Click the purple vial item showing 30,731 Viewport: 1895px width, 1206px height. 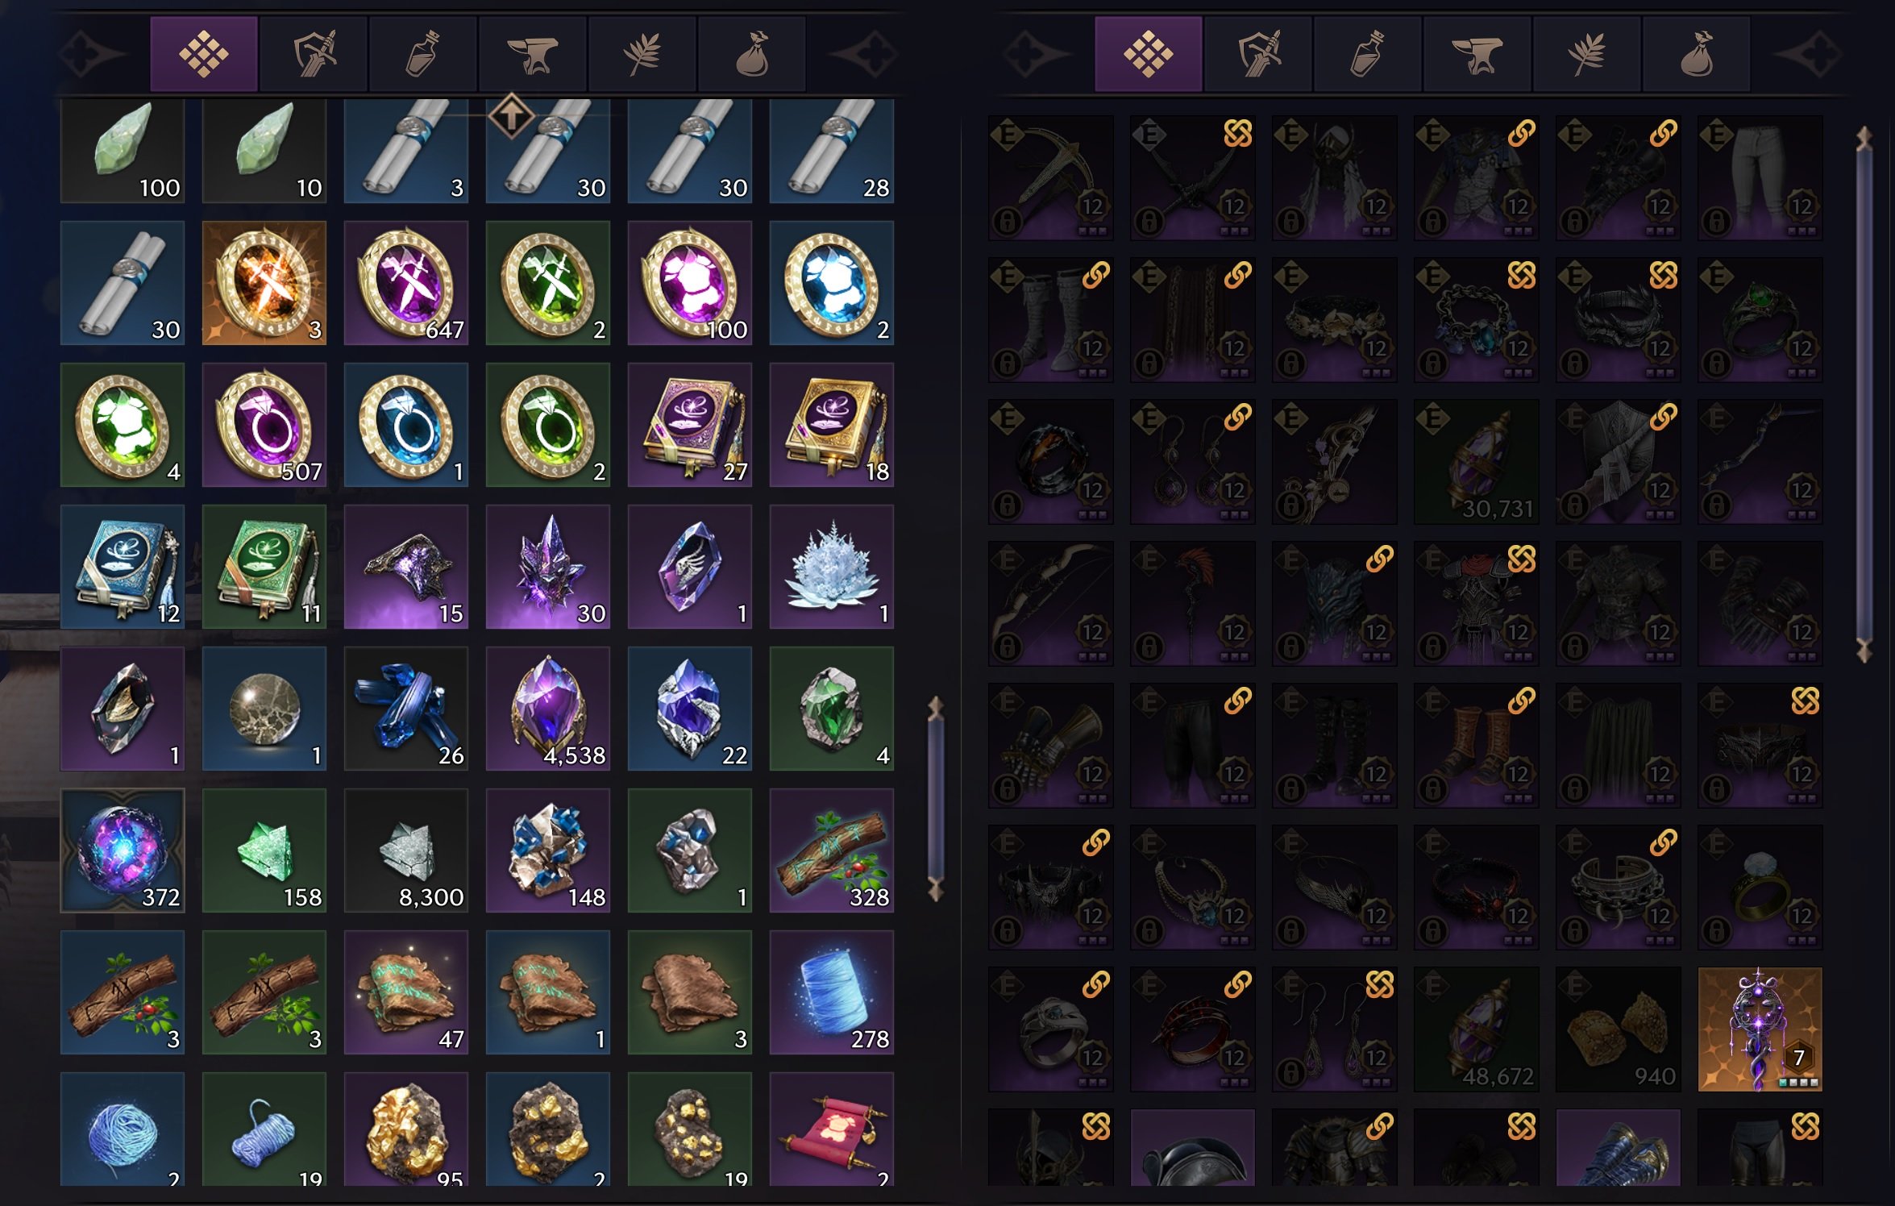pos(1477,462)
